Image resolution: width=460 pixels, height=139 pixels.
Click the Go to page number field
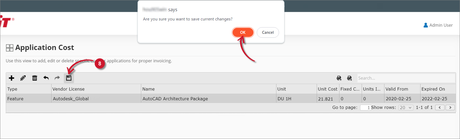click(x=365, y=108)
